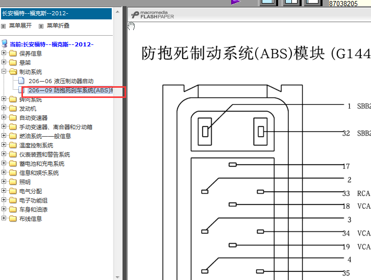Screen dimensions: 371x280
Task: Expand the 电气分配 tree node
Action: (x=4, y=190)
